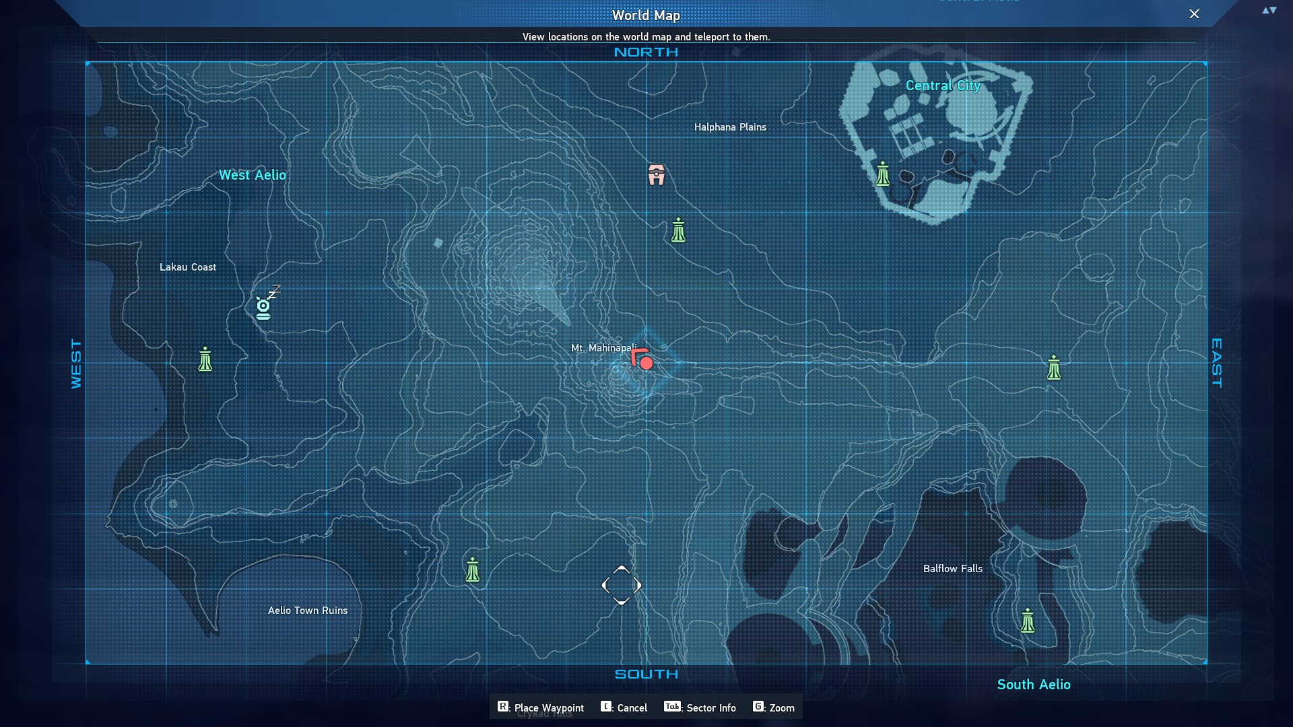Click the Central City region label
This screenshot has width=1293, height=727.
[x=942, y=85]
